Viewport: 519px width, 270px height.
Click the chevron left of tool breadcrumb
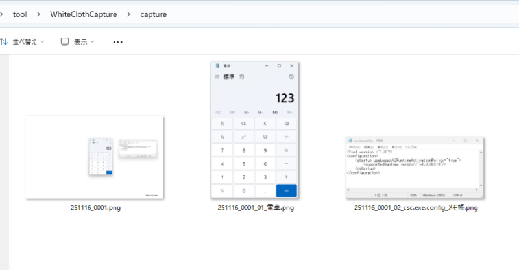[3, 14]
